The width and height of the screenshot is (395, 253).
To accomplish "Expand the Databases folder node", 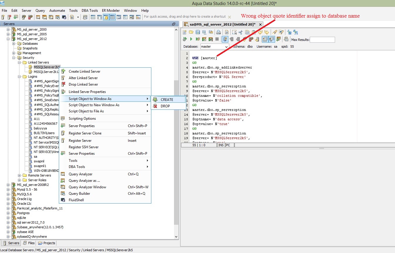I will coord(14,44).
